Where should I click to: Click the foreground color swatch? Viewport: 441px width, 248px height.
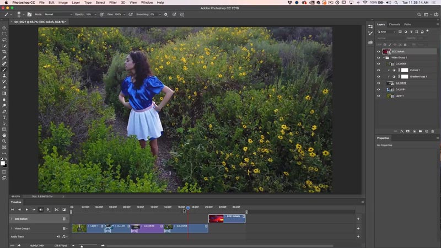pyautogui.click(x=3, y=163)
